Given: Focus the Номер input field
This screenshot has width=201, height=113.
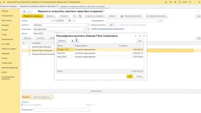Looking at the screenshot, I should tap(42, 21).
